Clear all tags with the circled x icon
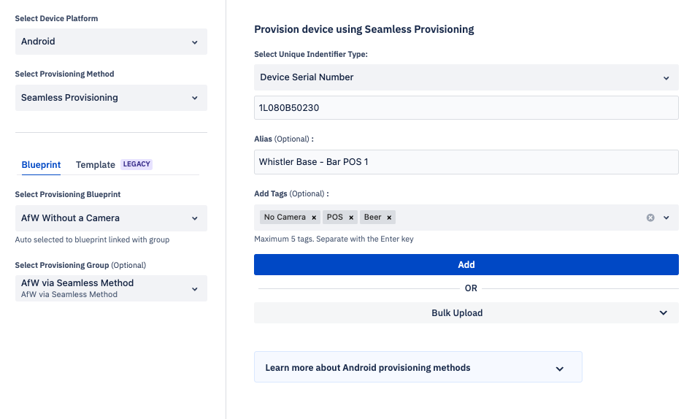Screen dimensions: 692x419 point(650,218)
